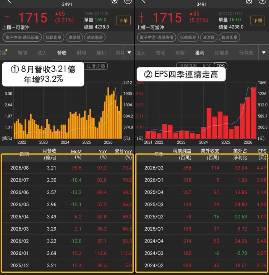Viewport: 269px width, 275px height.
Task: Open the 財報 tab on left panel
Action: pos(81,53)
